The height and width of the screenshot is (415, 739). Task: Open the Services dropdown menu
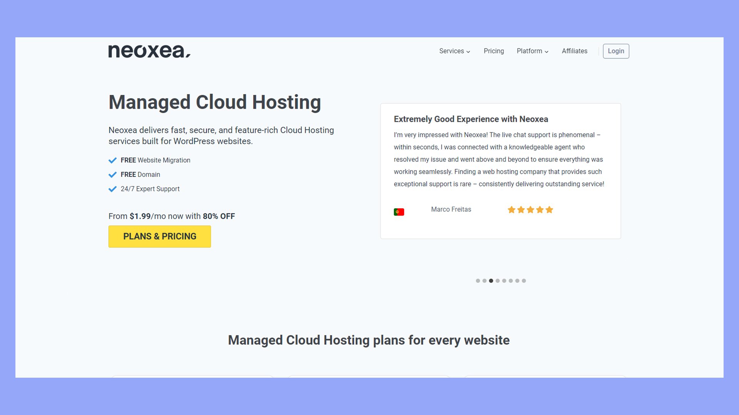(x=455, y=51)
